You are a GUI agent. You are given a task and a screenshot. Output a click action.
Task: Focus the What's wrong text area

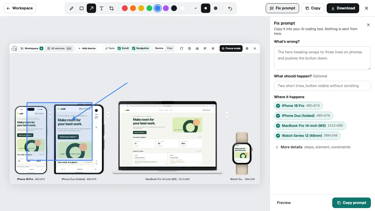coord(322,58)
